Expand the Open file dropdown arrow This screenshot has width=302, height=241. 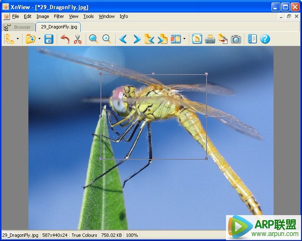40,39
